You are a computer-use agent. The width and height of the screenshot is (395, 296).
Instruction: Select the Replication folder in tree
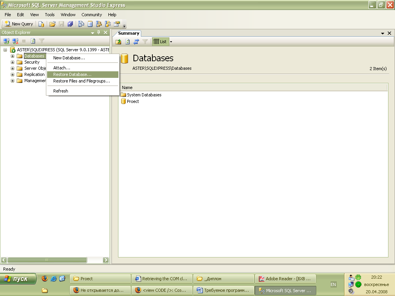34,74
